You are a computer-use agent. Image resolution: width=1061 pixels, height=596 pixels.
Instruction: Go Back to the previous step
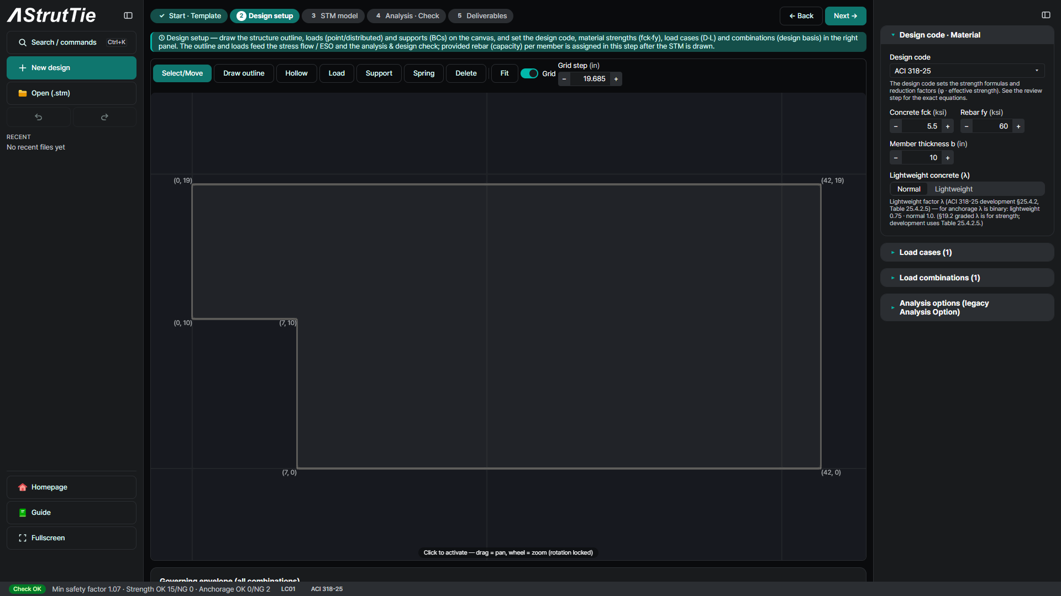(801, 16)
